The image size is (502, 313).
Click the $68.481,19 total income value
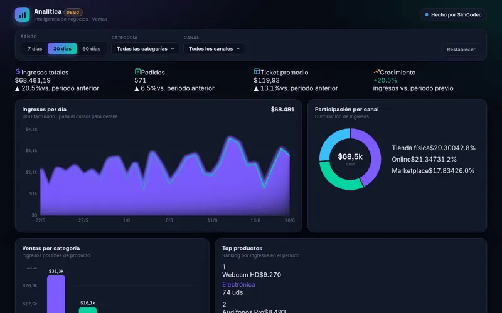pos(33,80)
